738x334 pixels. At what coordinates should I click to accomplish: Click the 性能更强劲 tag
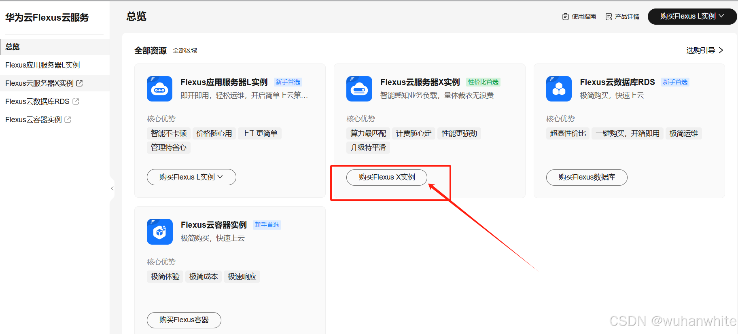(459, 133)
